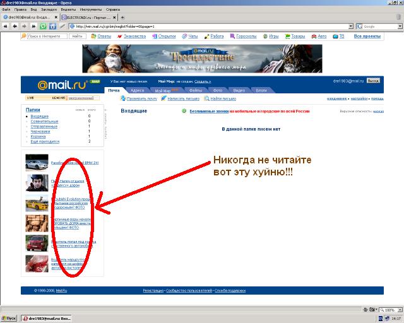Open the Мой Мир tab
Viewport: 404px width, 323px height.
tap(167, 90)
